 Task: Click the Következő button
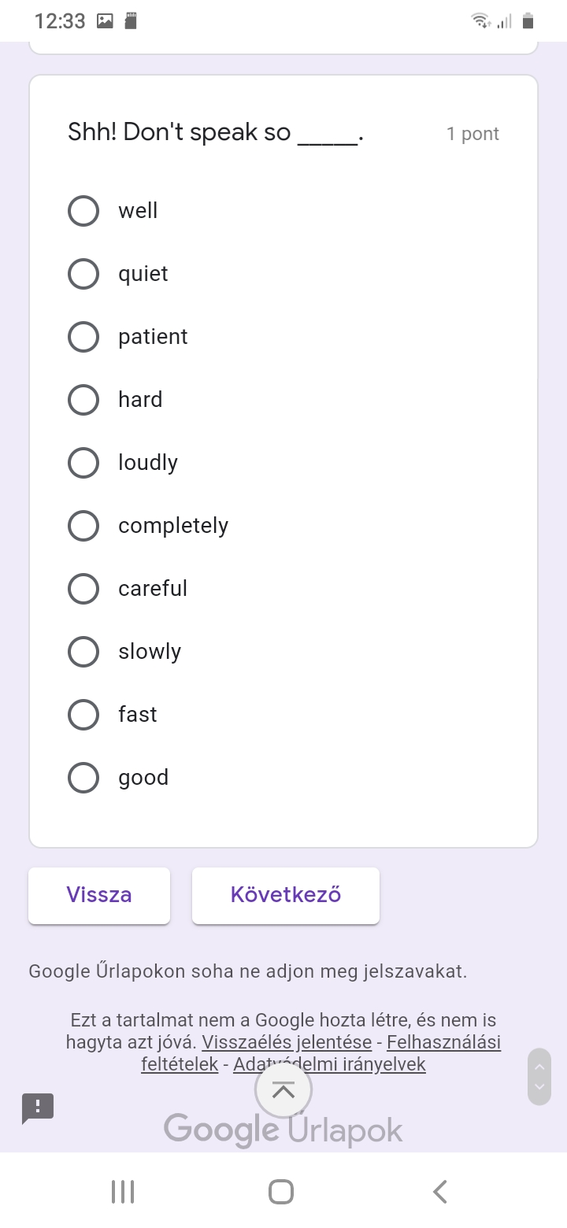(x=286, y=895)
